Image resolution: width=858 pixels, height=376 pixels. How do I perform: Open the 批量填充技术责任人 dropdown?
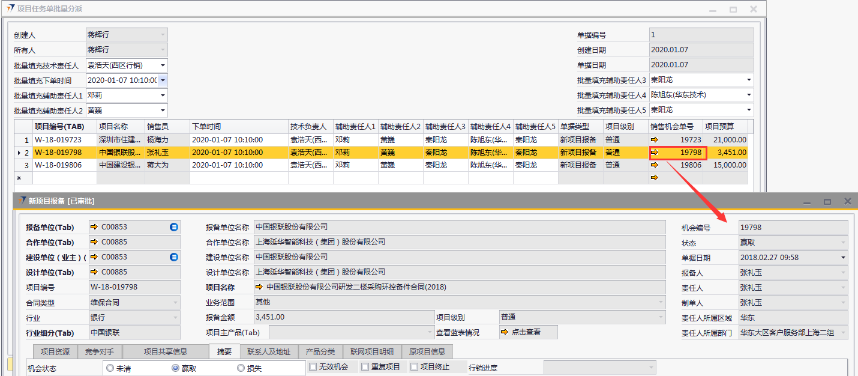[163, 65]
